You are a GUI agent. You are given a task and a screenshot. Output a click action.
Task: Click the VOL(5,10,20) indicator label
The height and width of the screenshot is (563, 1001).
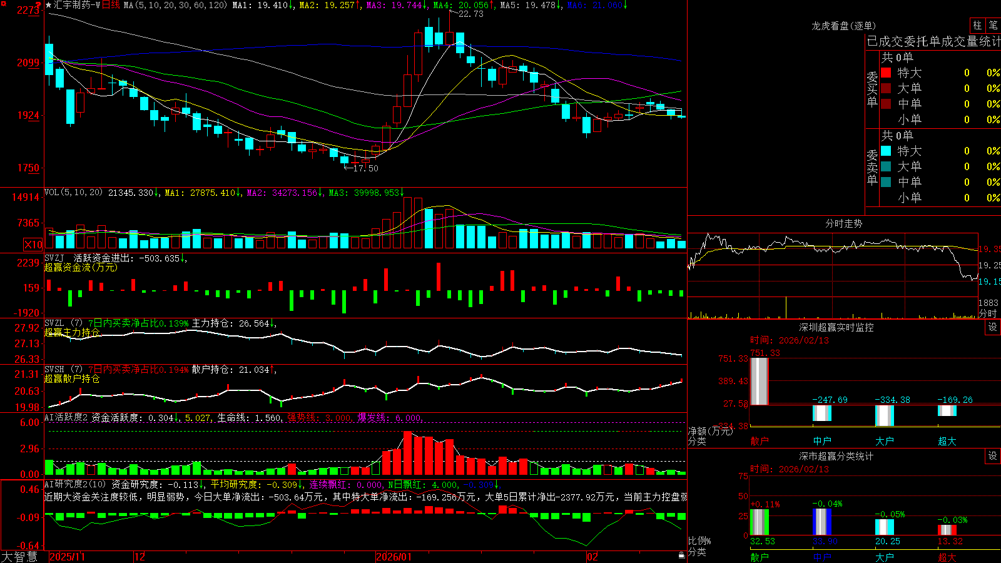pyautogui.click(x=74, y=193)
